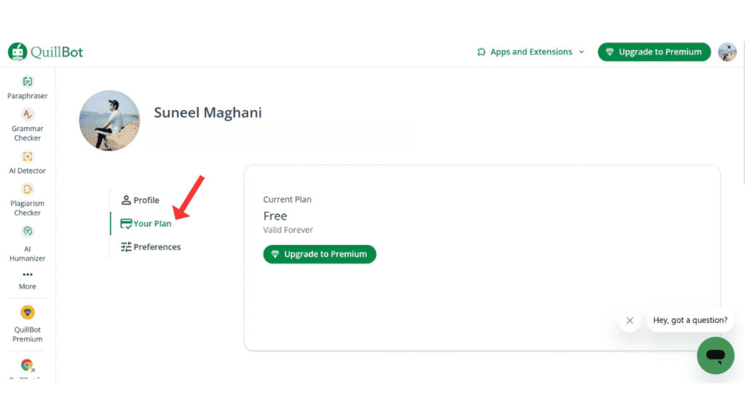Open QuillBot Premium from the sidebar

27,324
